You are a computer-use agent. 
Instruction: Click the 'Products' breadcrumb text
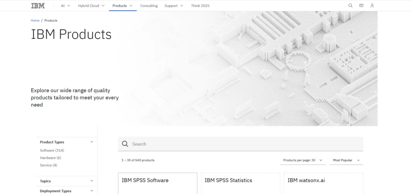click(51, 20)
